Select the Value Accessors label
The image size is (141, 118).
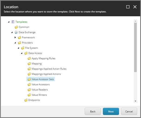click(41, 85)
